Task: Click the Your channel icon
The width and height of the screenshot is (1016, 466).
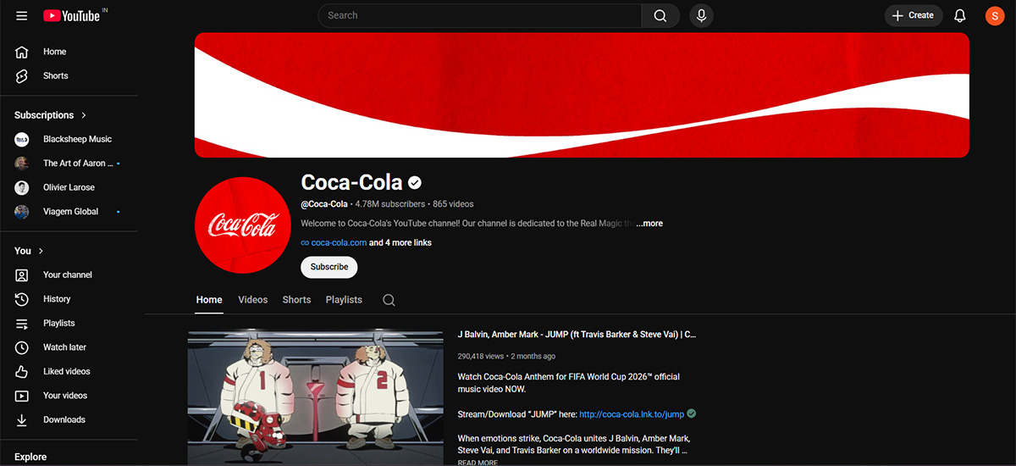Action: (22, 275)
